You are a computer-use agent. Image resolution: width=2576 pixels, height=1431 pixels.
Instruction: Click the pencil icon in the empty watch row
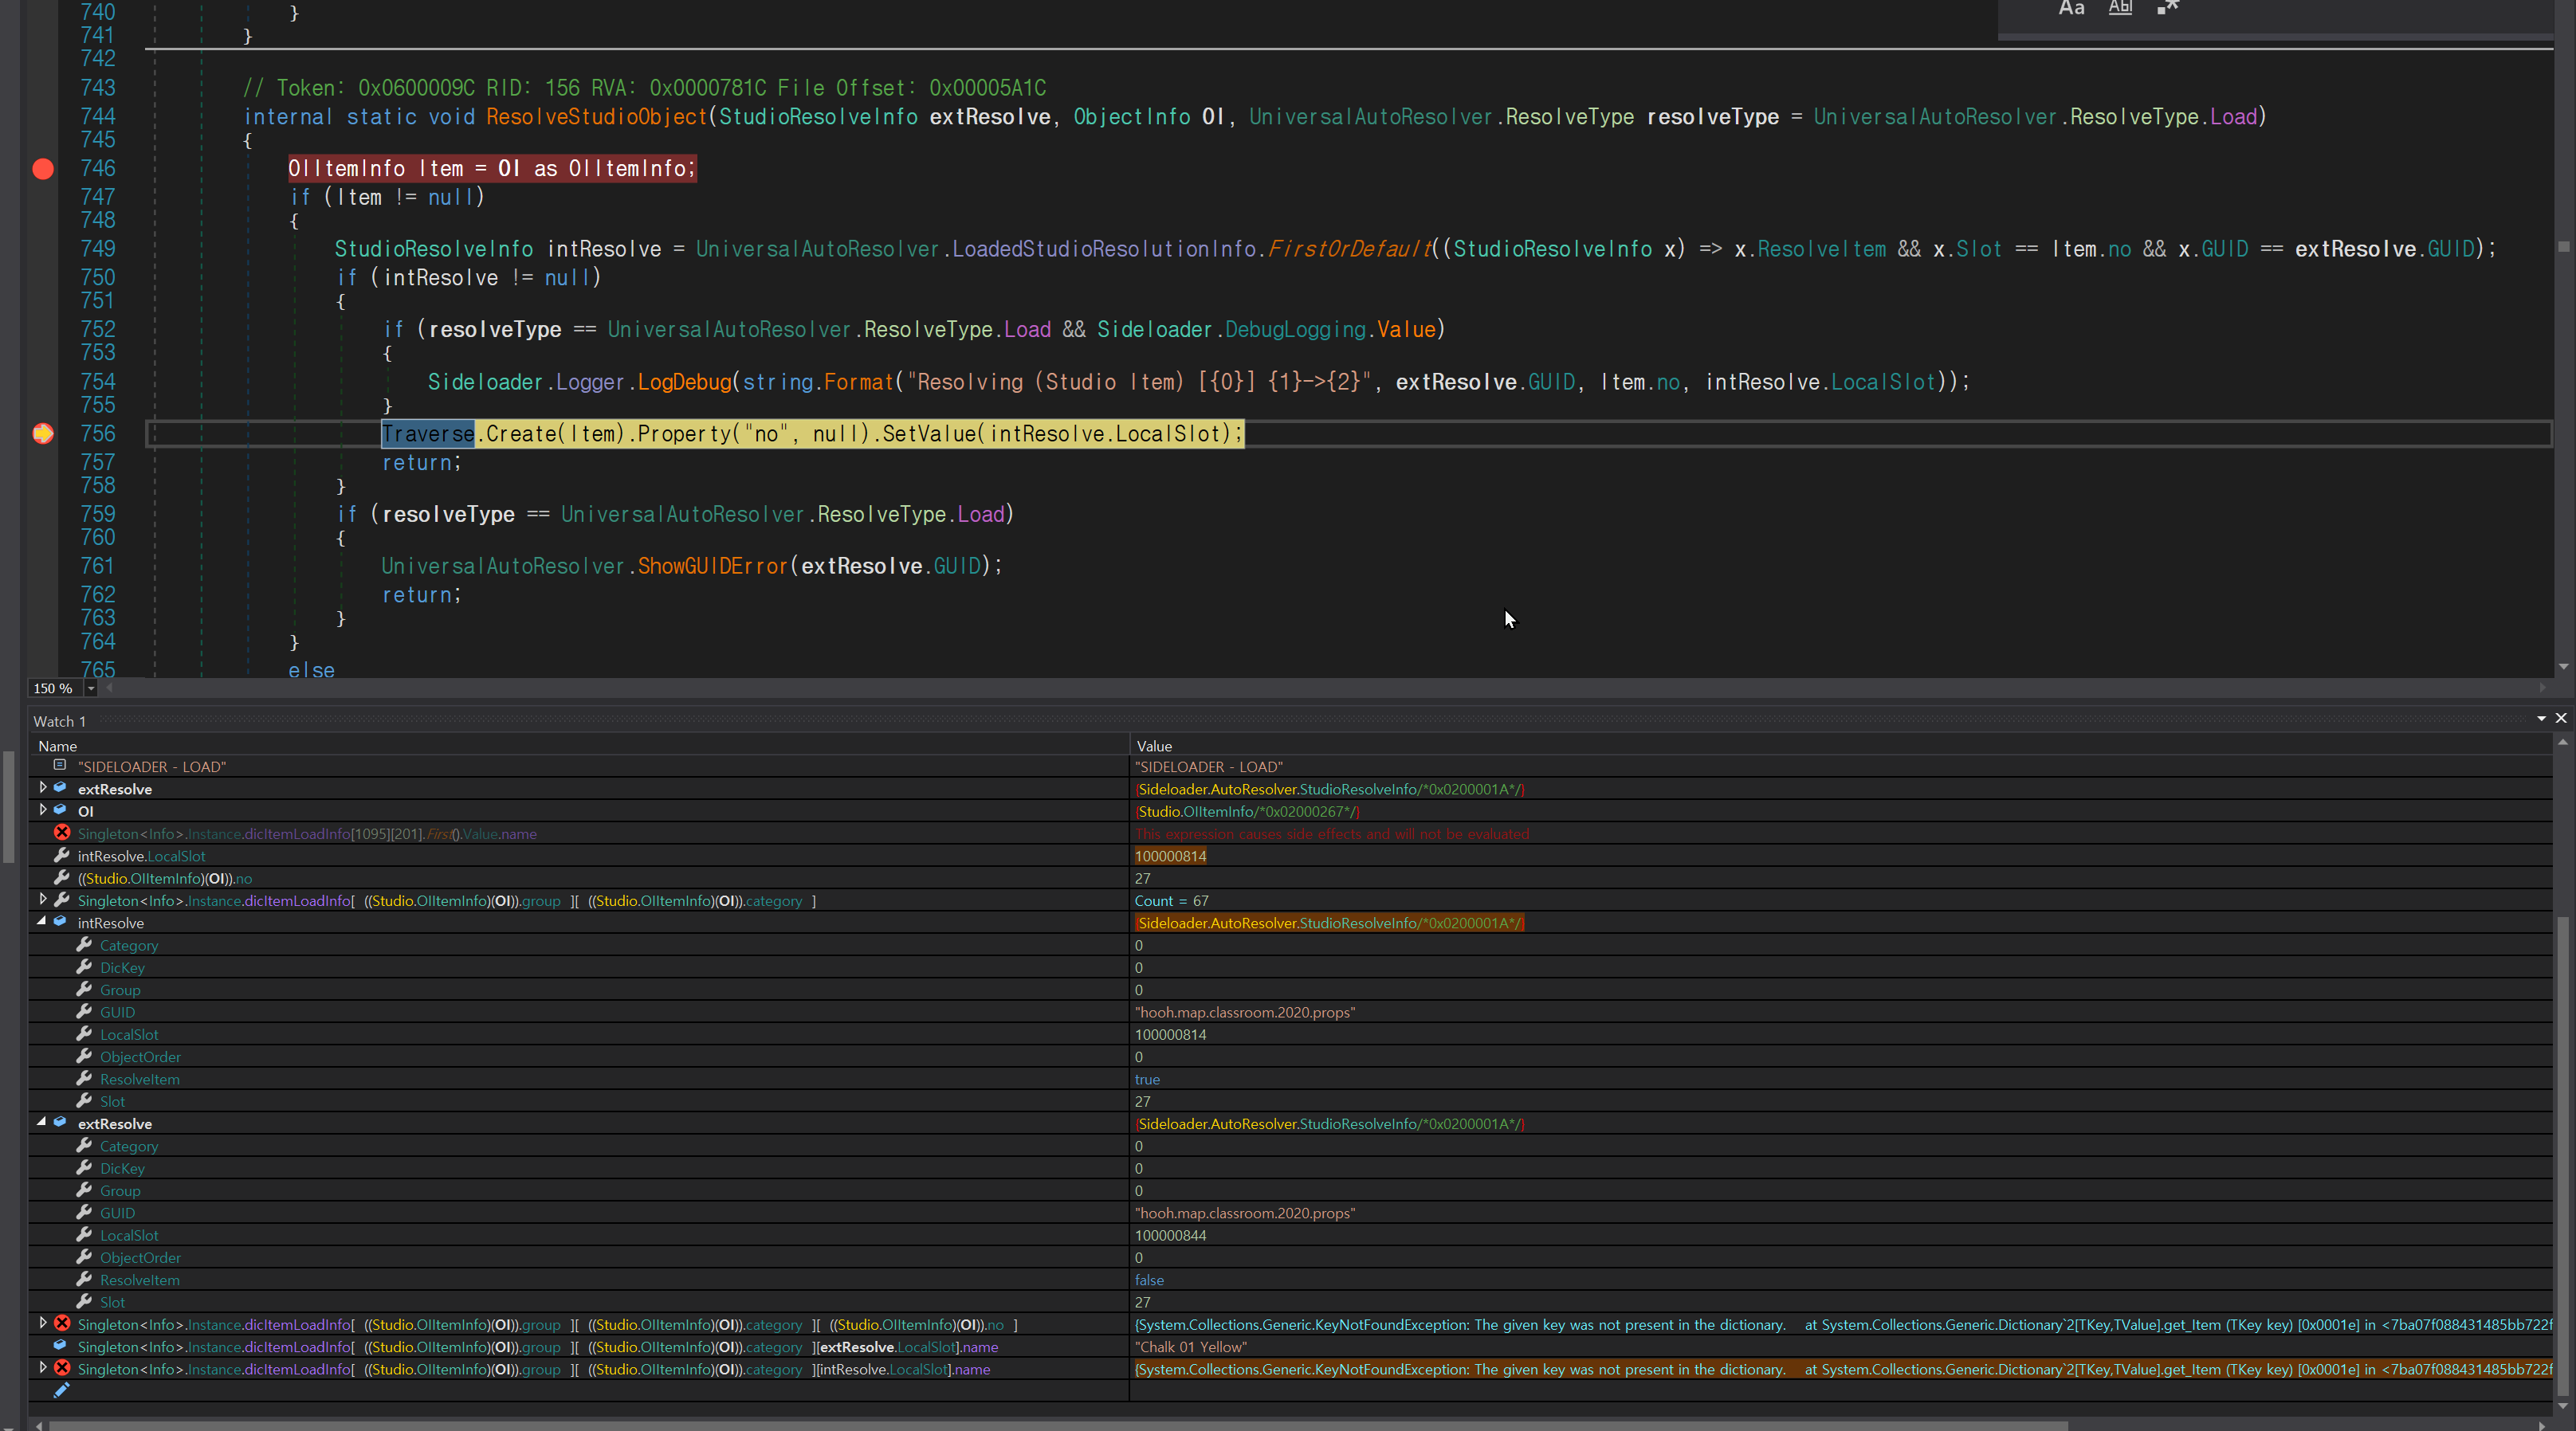pyautogui.click(x=61, y=1391)
